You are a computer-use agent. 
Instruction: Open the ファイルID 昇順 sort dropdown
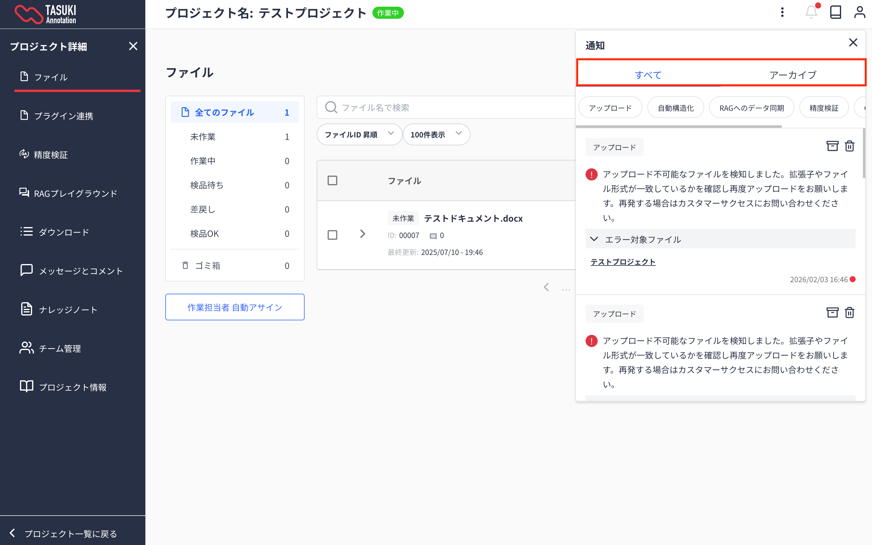tap(359, 134)
